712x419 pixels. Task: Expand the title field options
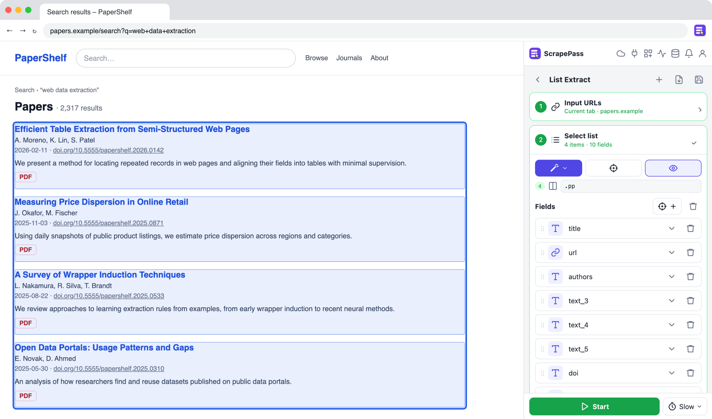672,229
